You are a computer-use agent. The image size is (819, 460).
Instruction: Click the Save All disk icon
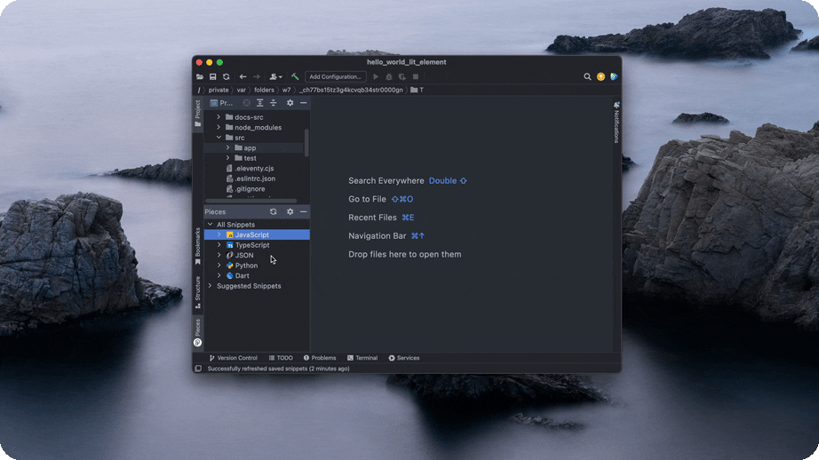[212, 76]
